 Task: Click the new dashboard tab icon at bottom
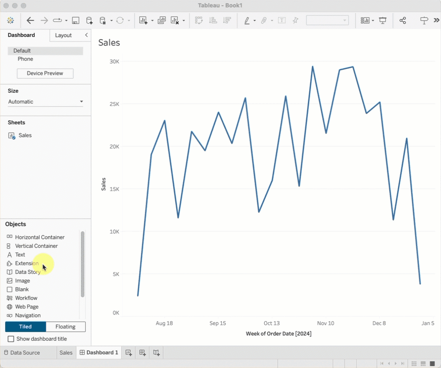pyautogui.click(x=143, y=352)
